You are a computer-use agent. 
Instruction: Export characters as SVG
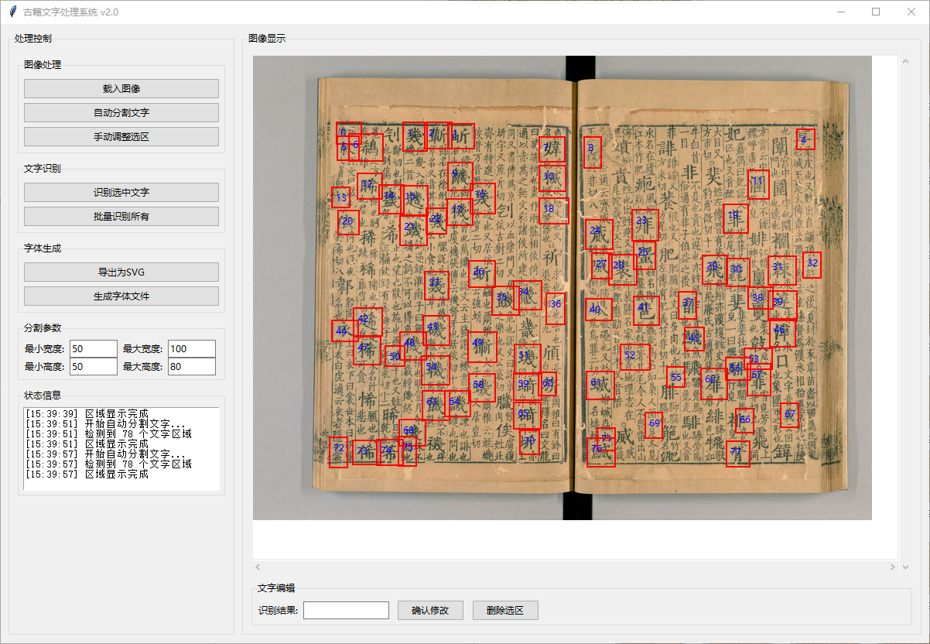121,272
